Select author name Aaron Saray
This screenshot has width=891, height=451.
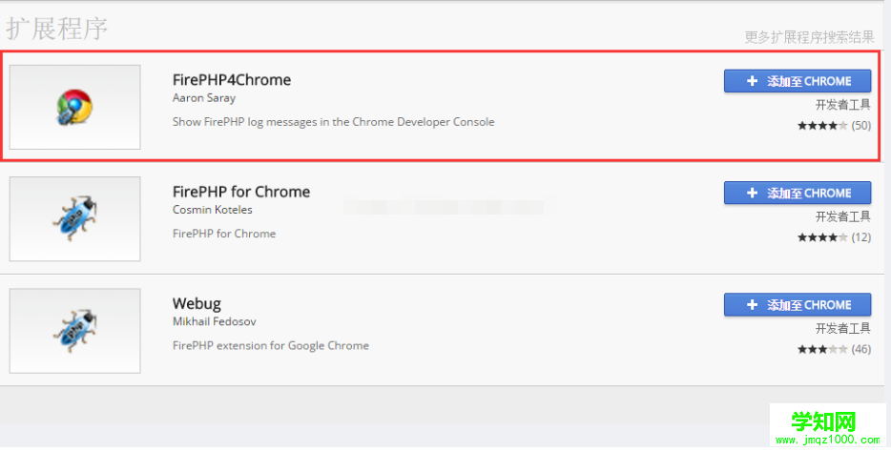(x=204, y=98)
